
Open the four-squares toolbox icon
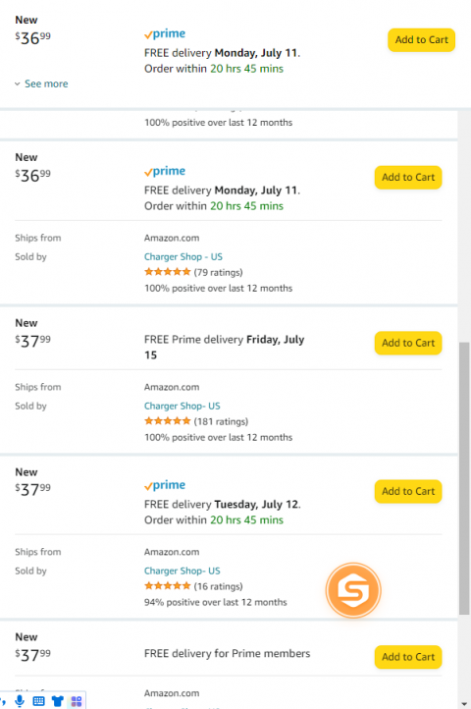point(77,701)
